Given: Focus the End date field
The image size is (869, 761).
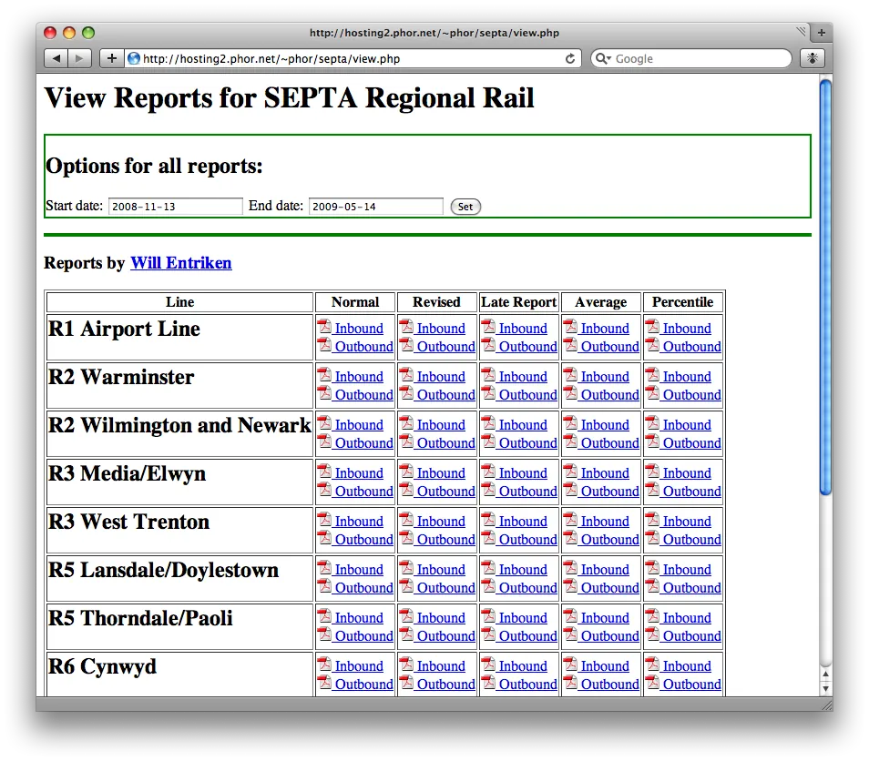Looking at the screenshot, I should coord(376,206).
